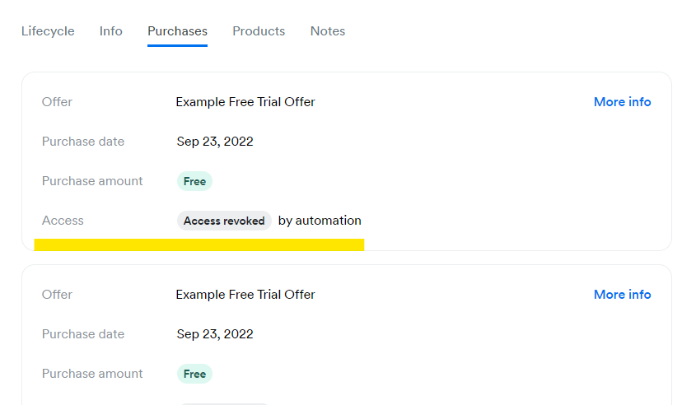Open the Notes tab
Screen dimensions: 696x405
(328, 31)
